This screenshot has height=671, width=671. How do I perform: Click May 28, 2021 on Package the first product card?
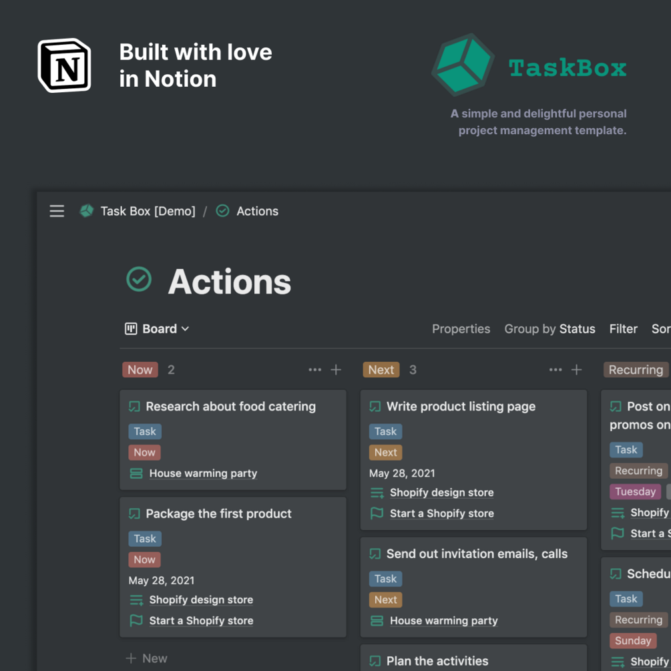162,580
